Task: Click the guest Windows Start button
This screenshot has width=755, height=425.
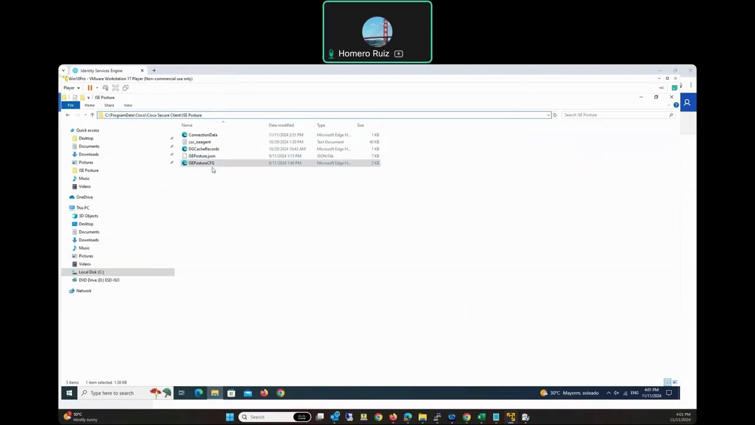Action: click(69, 393)
